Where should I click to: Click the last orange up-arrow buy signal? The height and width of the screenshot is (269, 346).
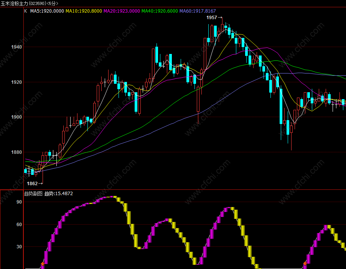305,263
